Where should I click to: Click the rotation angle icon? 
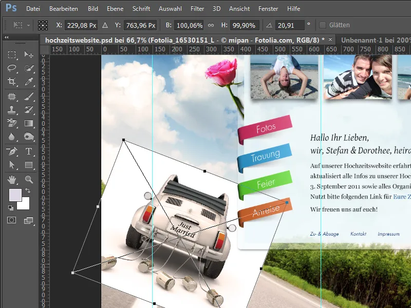pos(269,25)
